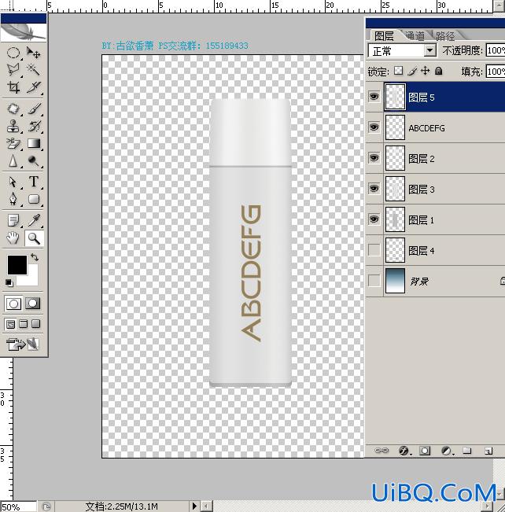Toggle lock position
The width and height of the screenshot is (505, 512).
426,71
